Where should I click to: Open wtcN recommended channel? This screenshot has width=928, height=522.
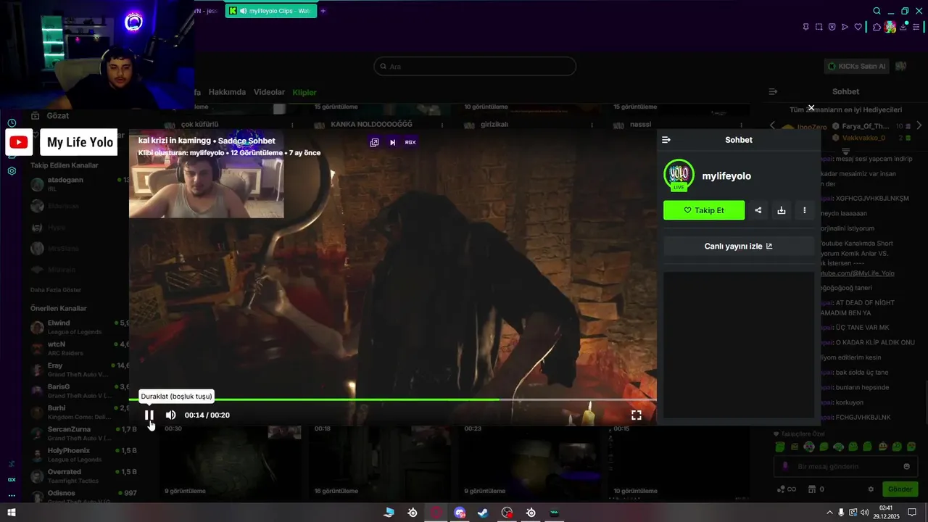(78, 348)
